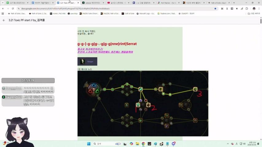The width and height of the screenshot is (262, 147).
Task: Switch to the YouTube live stream tab
Action: [x=118, y=3]
